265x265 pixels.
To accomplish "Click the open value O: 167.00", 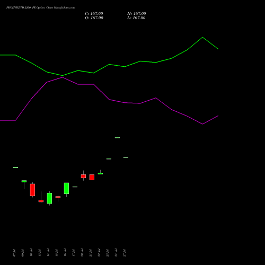I will pos(94,18).
